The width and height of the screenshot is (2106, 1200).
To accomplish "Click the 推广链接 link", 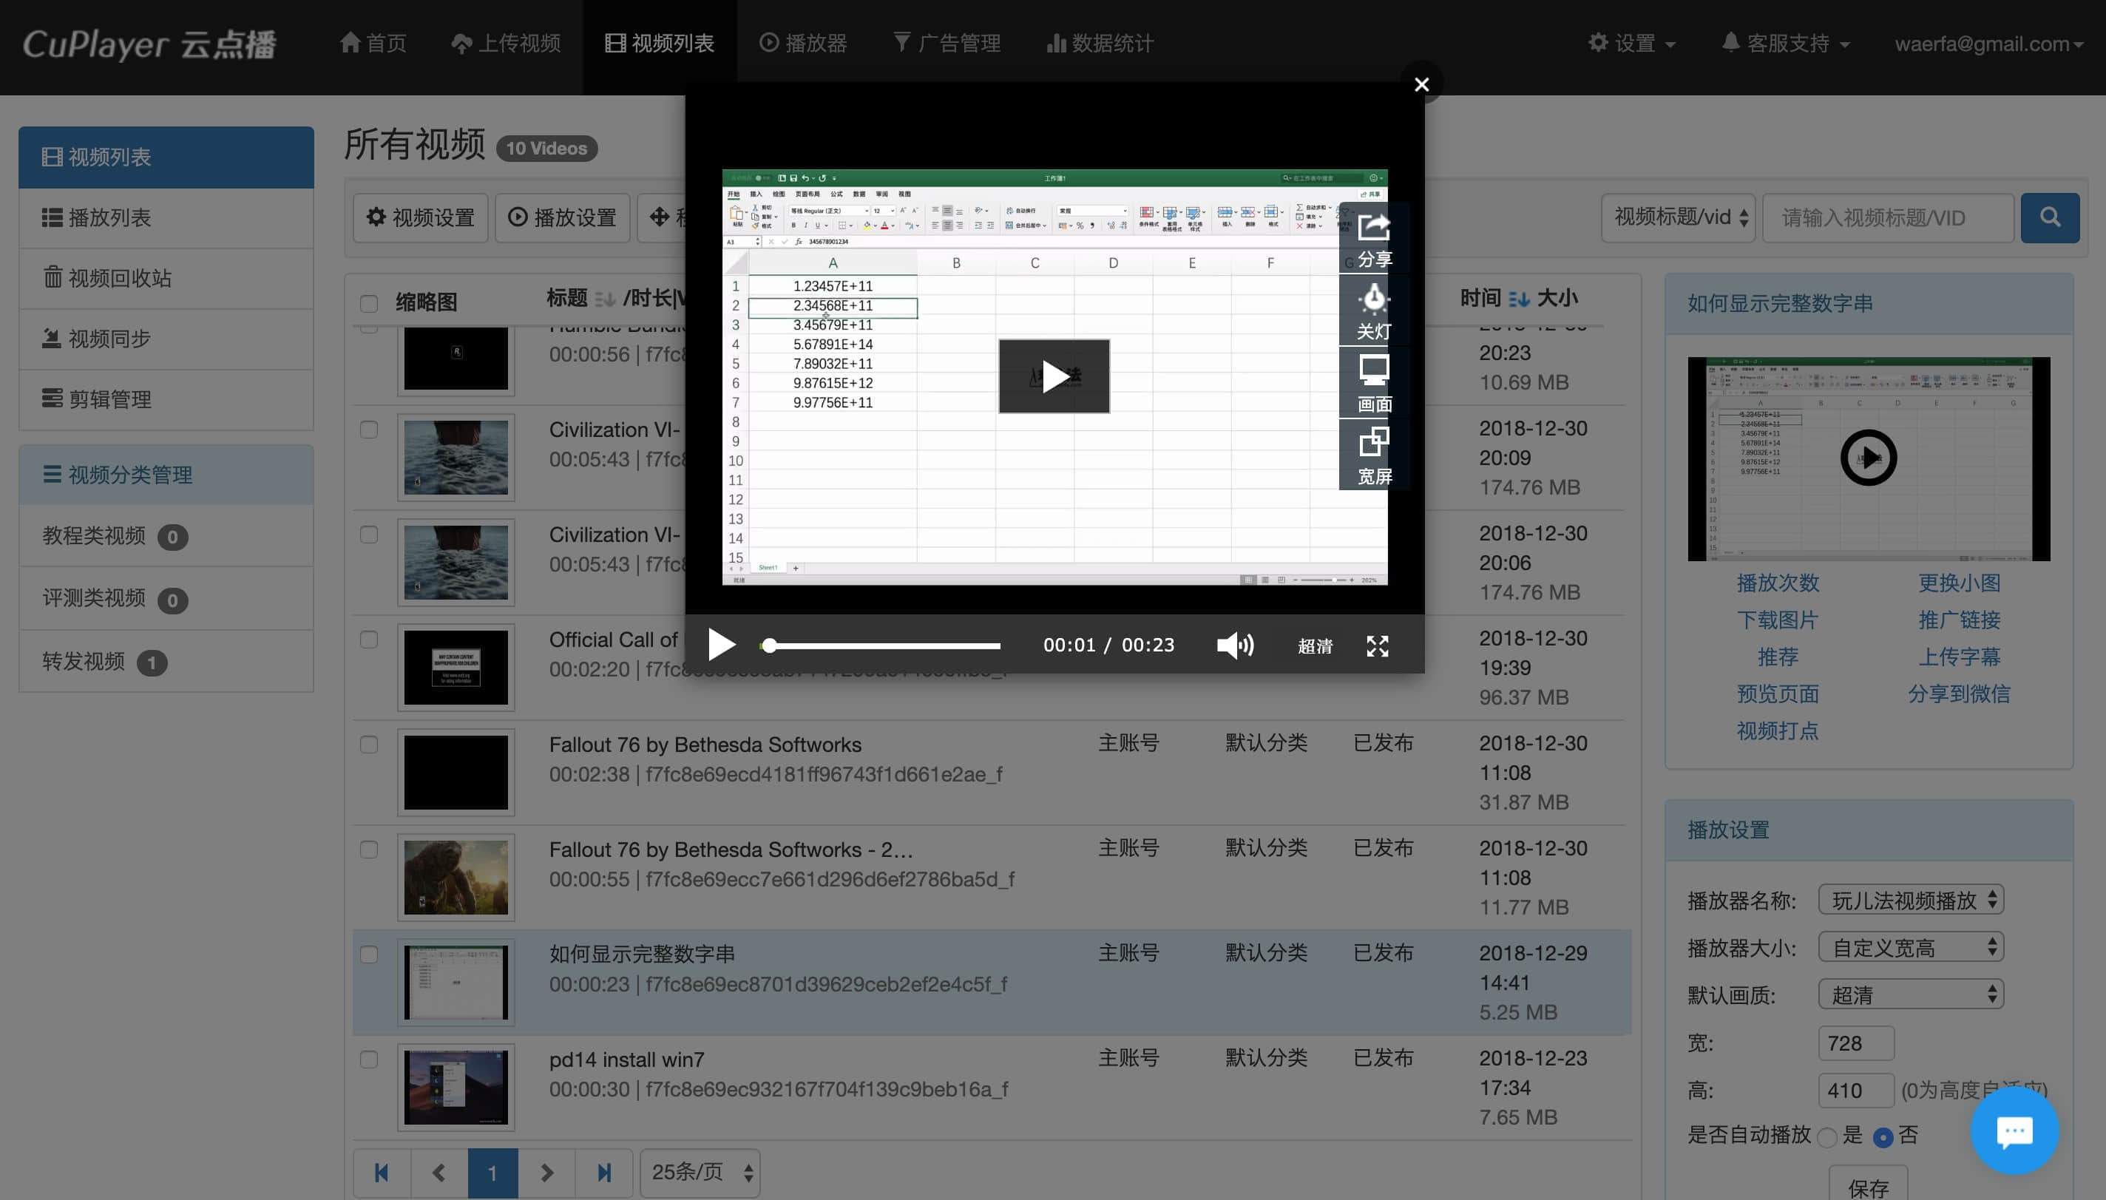I will (x=1960, y=620).
